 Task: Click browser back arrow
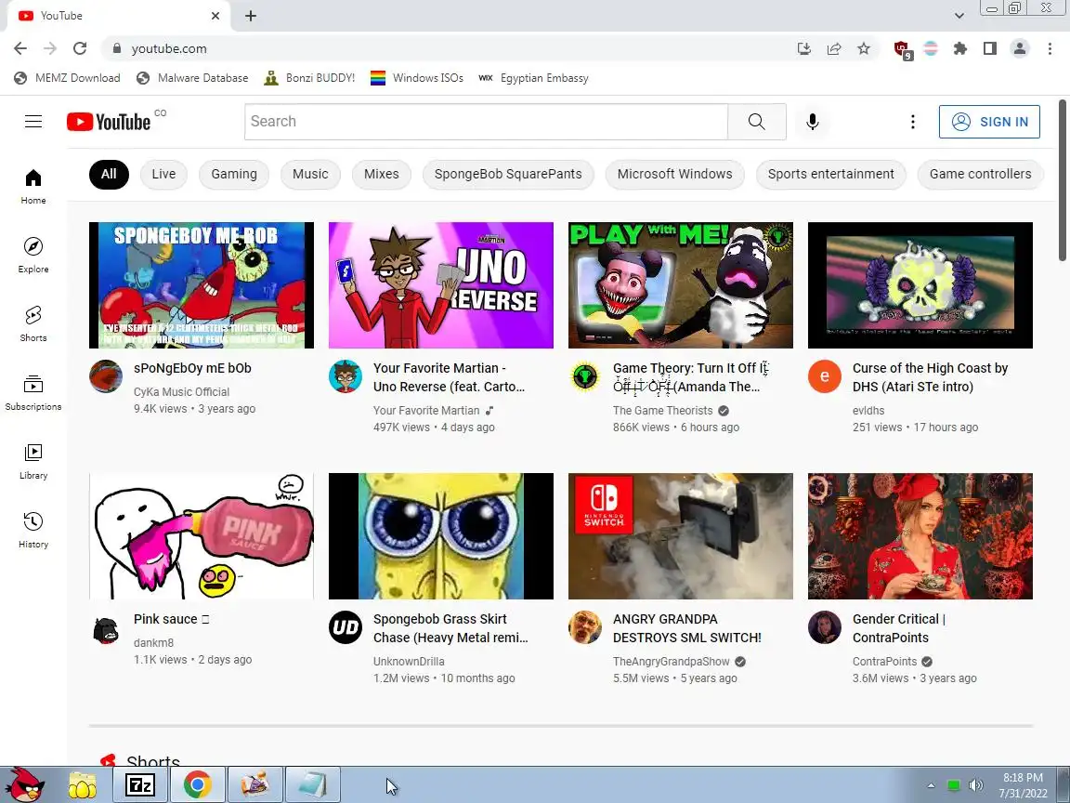click(x=20, y=48)
